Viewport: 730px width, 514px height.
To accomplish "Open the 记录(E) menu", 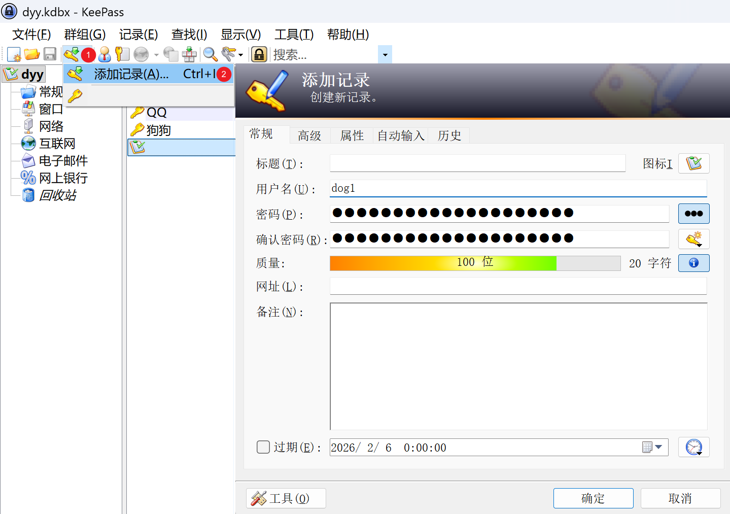I will point(138,35).
